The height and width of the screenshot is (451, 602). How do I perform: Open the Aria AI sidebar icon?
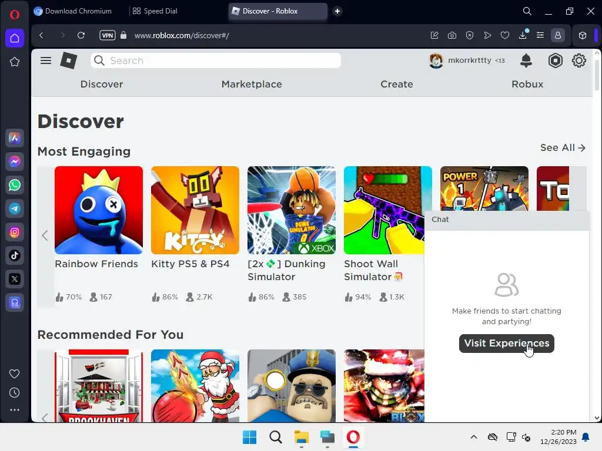(15, 138)
